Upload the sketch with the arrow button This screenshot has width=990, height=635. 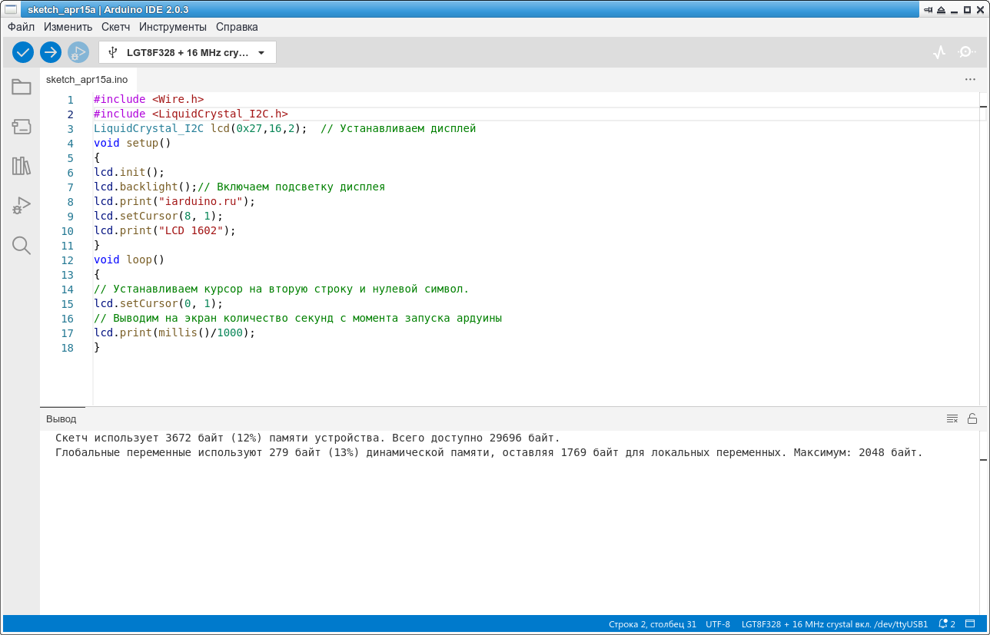tap(51, 52)
